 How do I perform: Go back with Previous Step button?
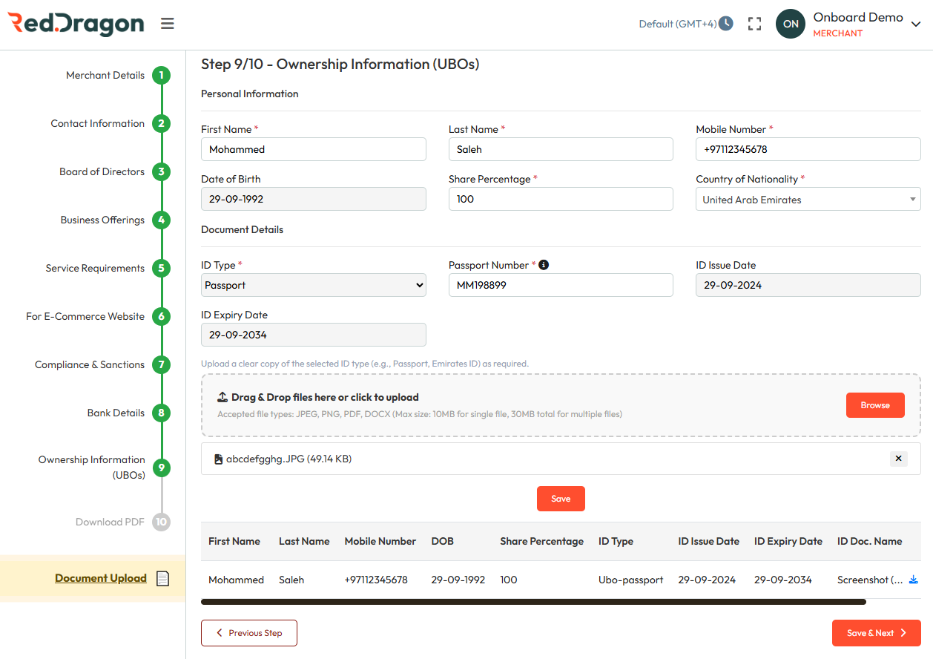tap(248, 633)
